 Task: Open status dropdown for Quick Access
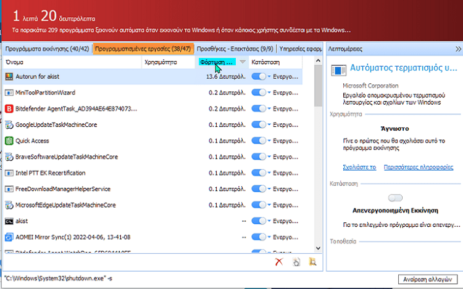point(269,141)
